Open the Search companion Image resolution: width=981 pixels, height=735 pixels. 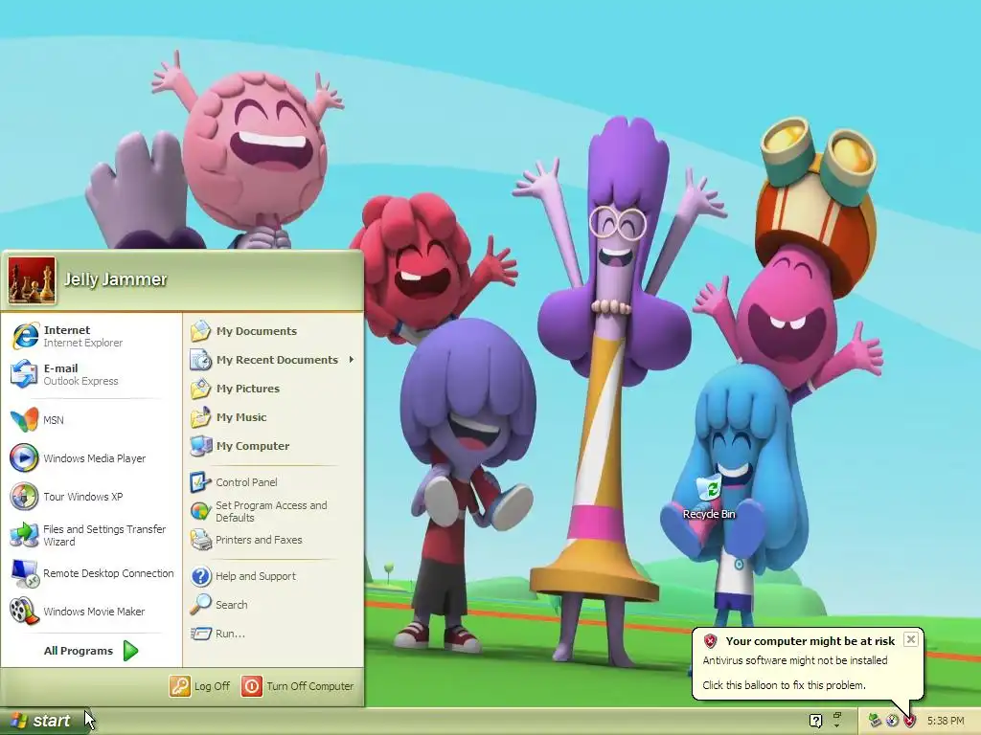pos(273,605)
